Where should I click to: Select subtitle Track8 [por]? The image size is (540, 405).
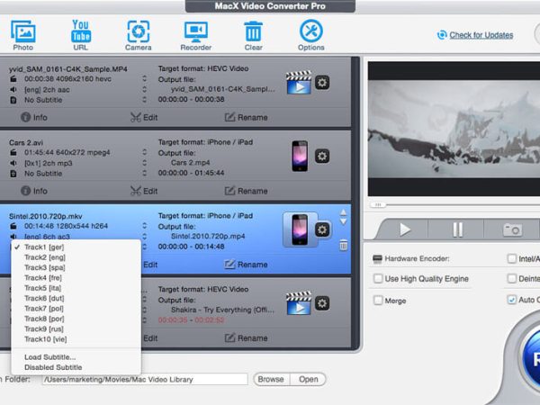(x=76, y=319)
